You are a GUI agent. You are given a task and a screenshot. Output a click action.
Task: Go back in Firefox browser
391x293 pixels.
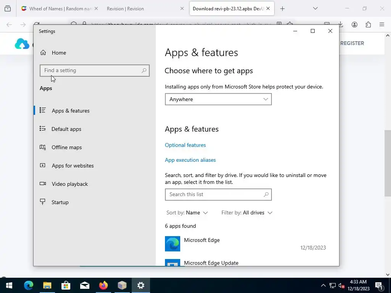tap(9, 24)
